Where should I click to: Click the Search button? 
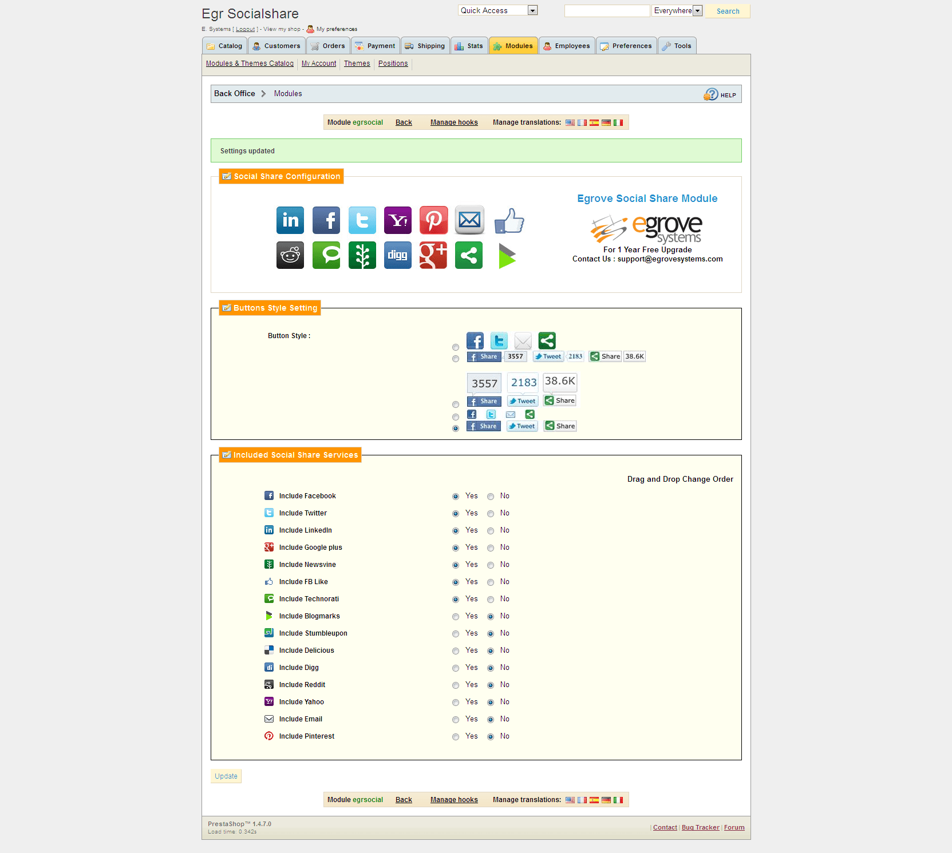728,11
